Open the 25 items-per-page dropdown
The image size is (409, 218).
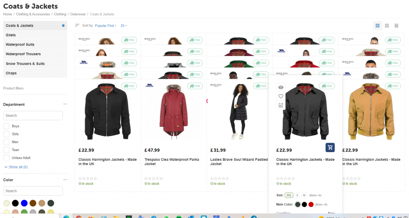(x=124, y=26)
